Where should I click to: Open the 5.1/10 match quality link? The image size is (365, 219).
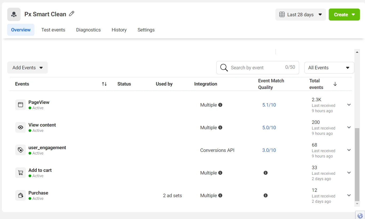pyautogui.click(x=269, y=105)
